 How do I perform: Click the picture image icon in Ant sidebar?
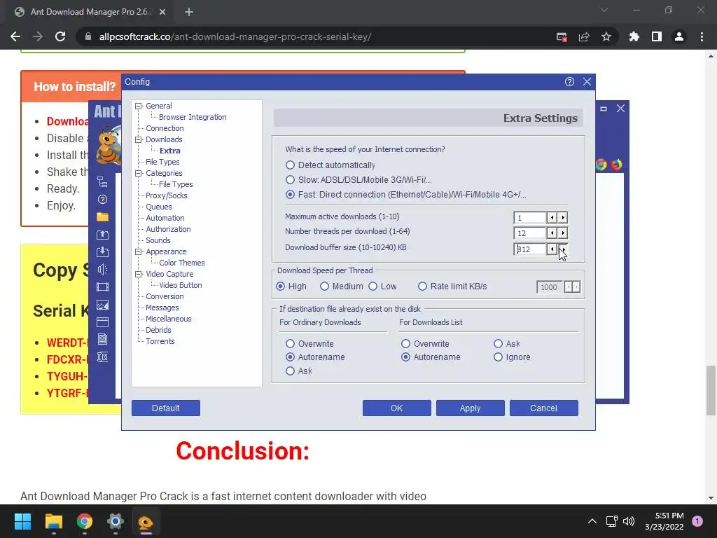coord(102,305)
